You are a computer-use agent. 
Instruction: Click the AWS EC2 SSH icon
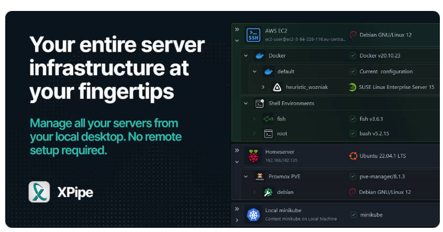pos(253,35)
